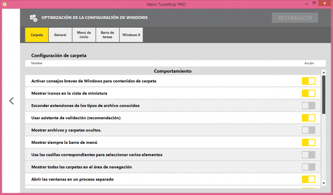
Task: Open the Barra de tareas tab
Action: (107, 35)
